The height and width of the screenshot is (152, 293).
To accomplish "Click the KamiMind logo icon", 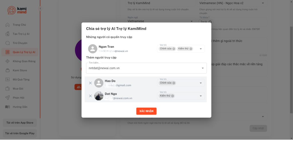I will tap(11, 10).
